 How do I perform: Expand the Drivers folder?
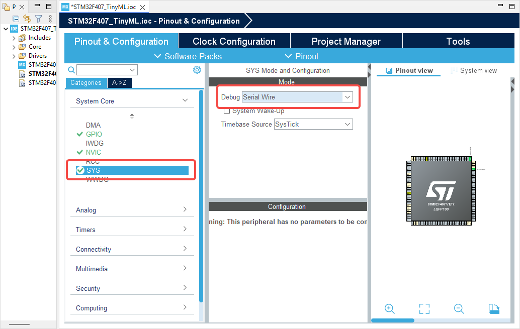coord(14,56)
